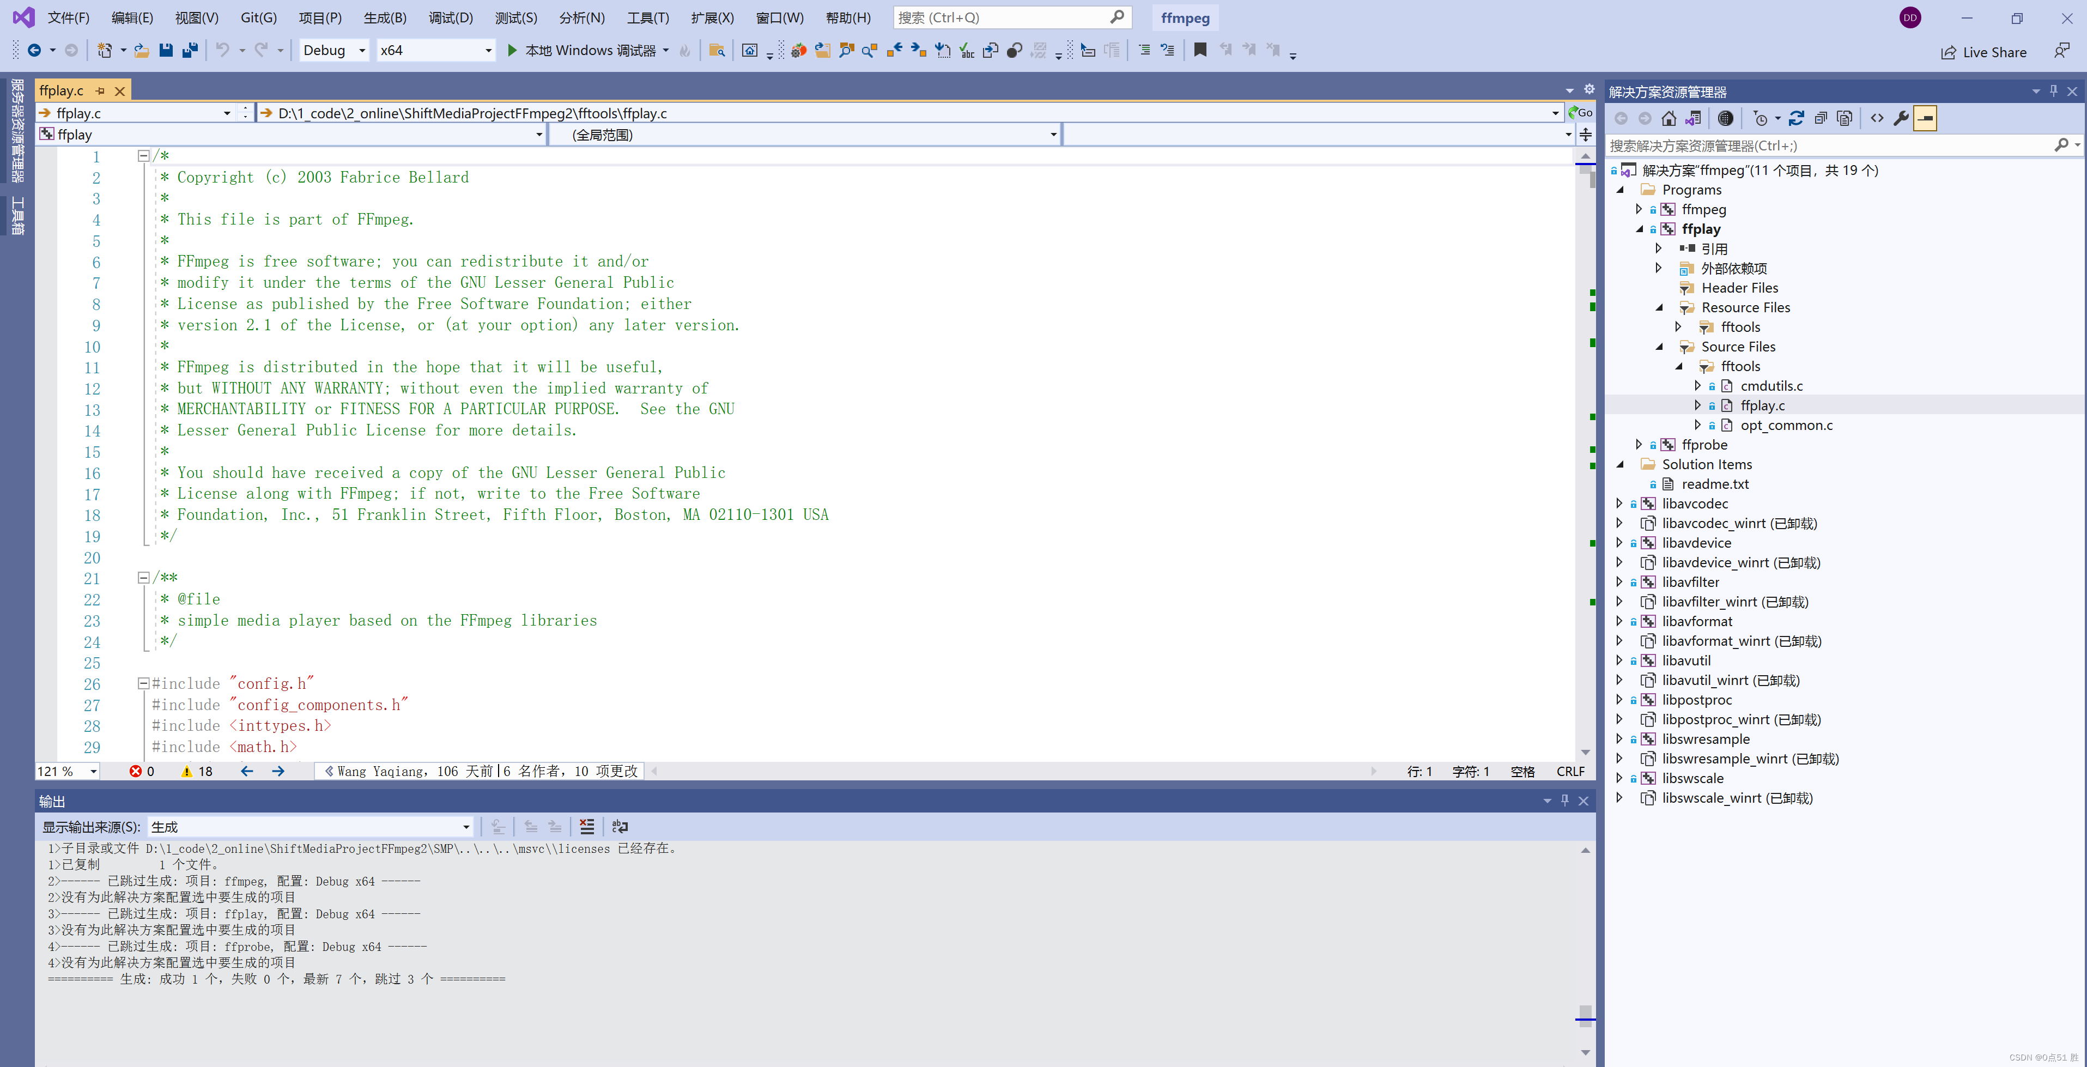The image size is (2087, 1067).
Task: Open the Debug configuration dropdown
Action: tap(334, 50)
